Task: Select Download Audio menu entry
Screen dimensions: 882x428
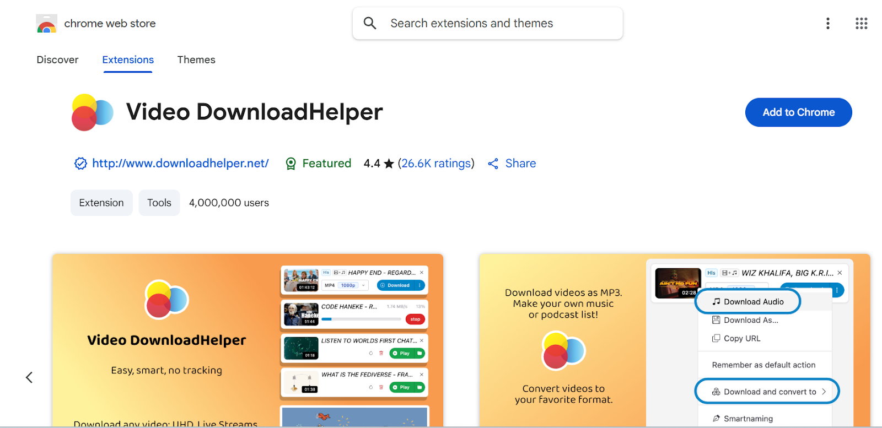Action: pyautogui.click(x=747, y=302)
